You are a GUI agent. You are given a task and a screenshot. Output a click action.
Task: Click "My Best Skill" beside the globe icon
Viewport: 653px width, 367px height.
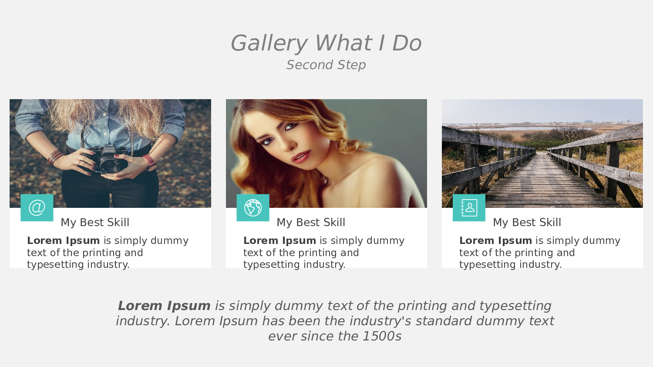tap(311, 222)
